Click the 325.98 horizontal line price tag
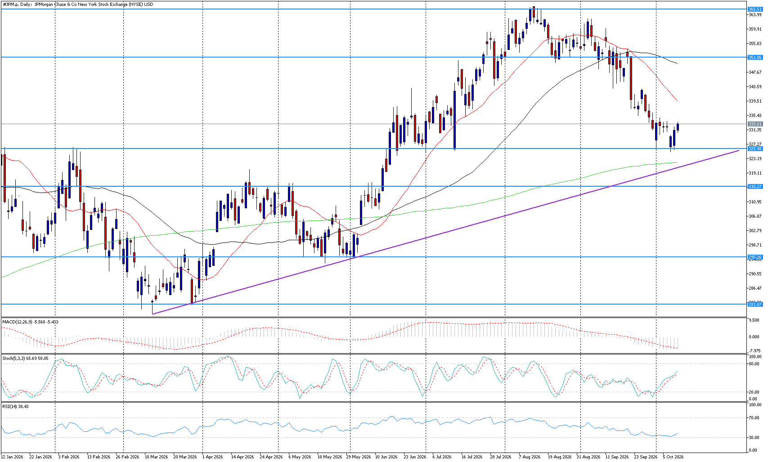The width and height of the screenshot is (768, 462). point(755,149)
